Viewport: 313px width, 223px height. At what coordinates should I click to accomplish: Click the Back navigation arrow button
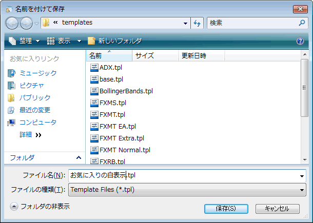12,24
